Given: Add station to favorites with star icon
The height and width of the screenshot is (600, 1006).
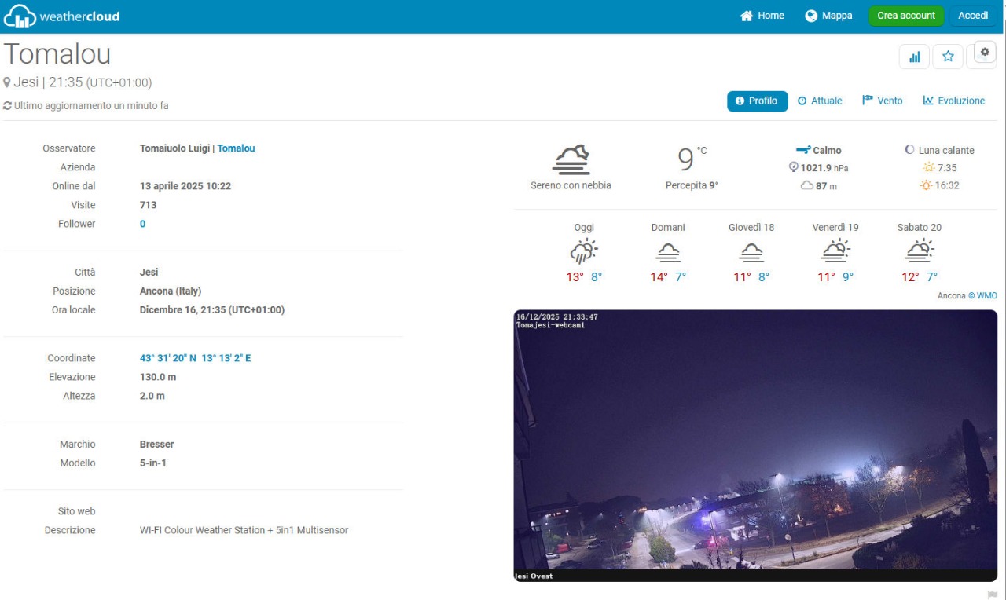Looking at the screenshot, I should pos(948,57).
